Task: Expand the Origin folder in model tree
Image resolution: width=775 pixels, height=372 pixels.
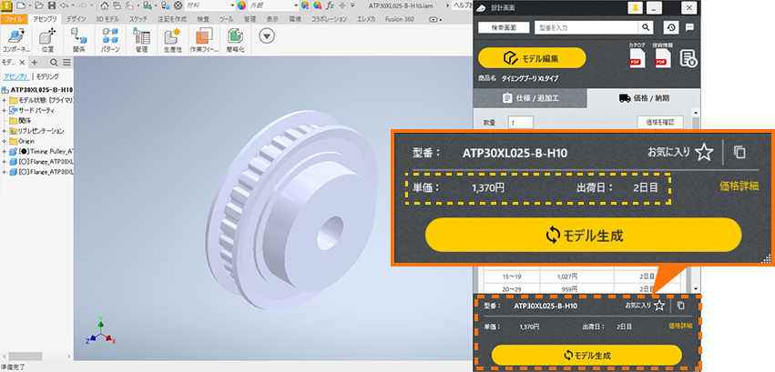Action: point(5,141)
